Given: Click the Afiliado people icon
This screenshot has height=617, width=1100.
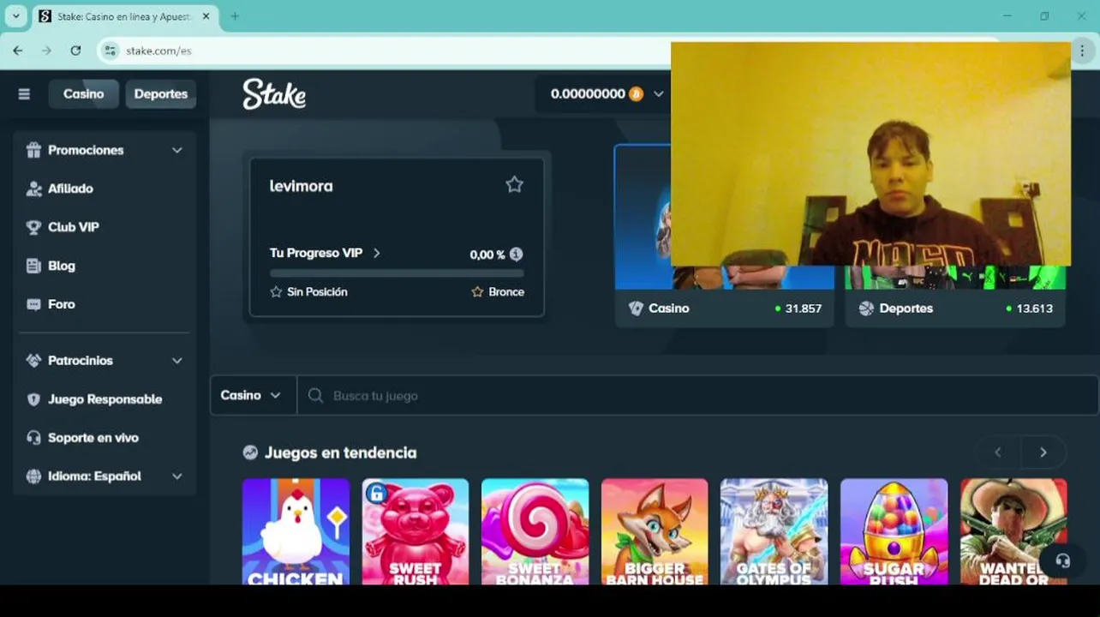Looking at the screenshot, I should (33, 189).
